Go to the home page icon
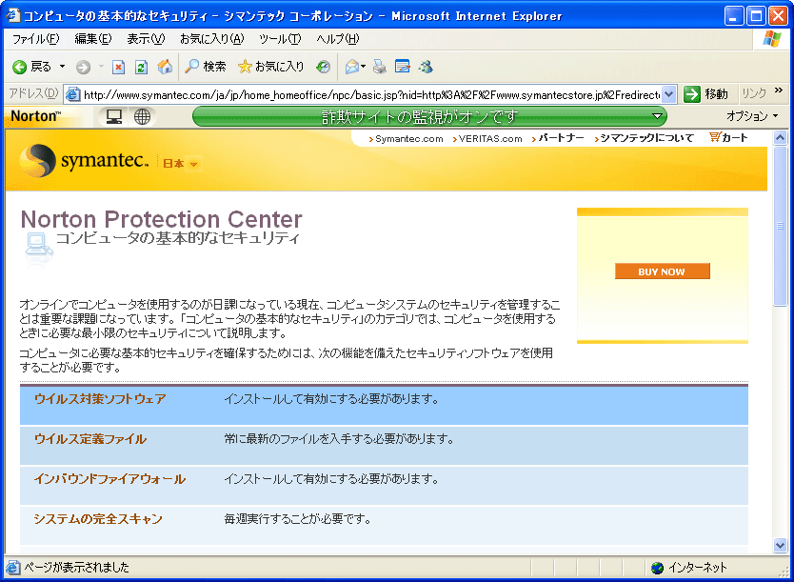Viewport: 794px width, 582px height. coord(165,67)
